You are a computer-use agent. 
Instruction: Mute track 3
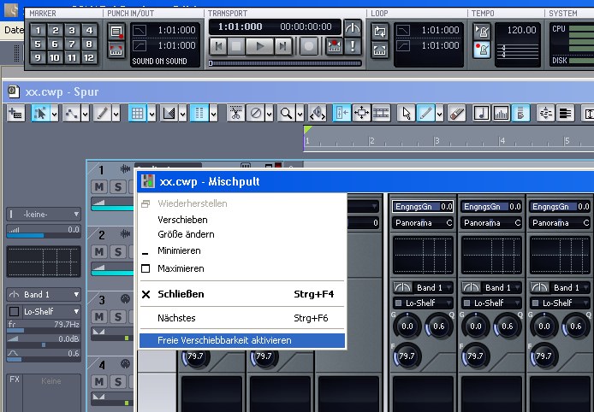(x=99, y=316)
